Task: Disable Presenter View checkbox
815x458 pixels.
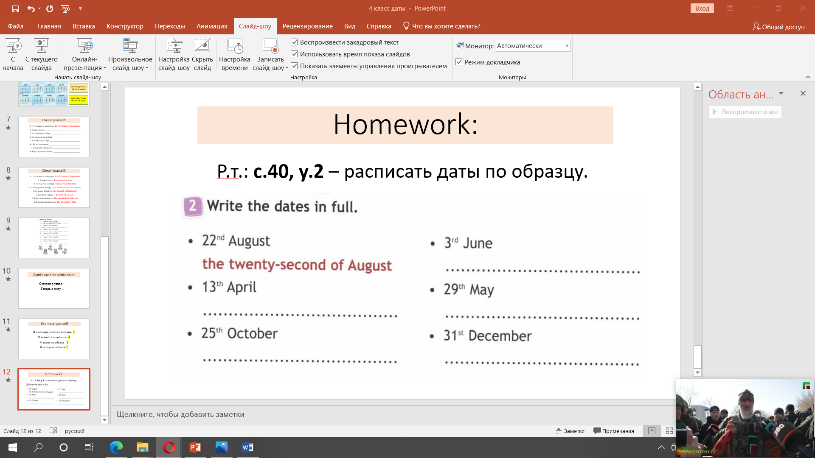Action: point(459,62)
